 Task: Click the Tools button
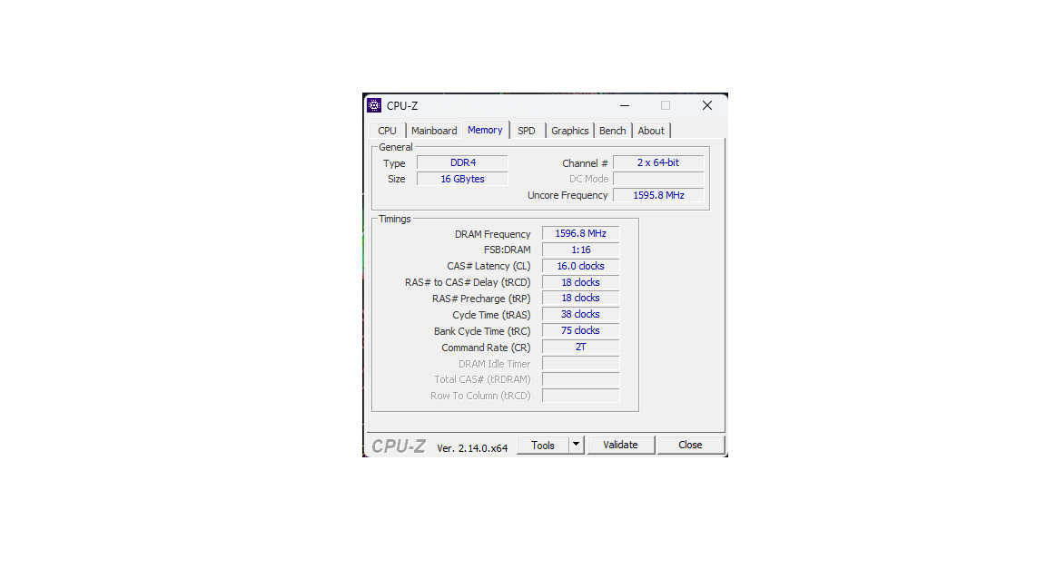(543, 445)
